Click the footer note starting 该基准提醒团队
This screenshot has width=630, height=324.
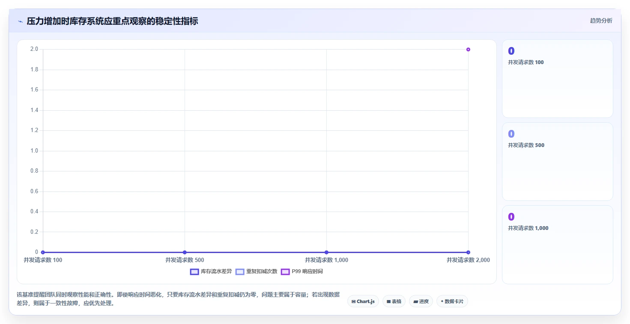point(178,299)
